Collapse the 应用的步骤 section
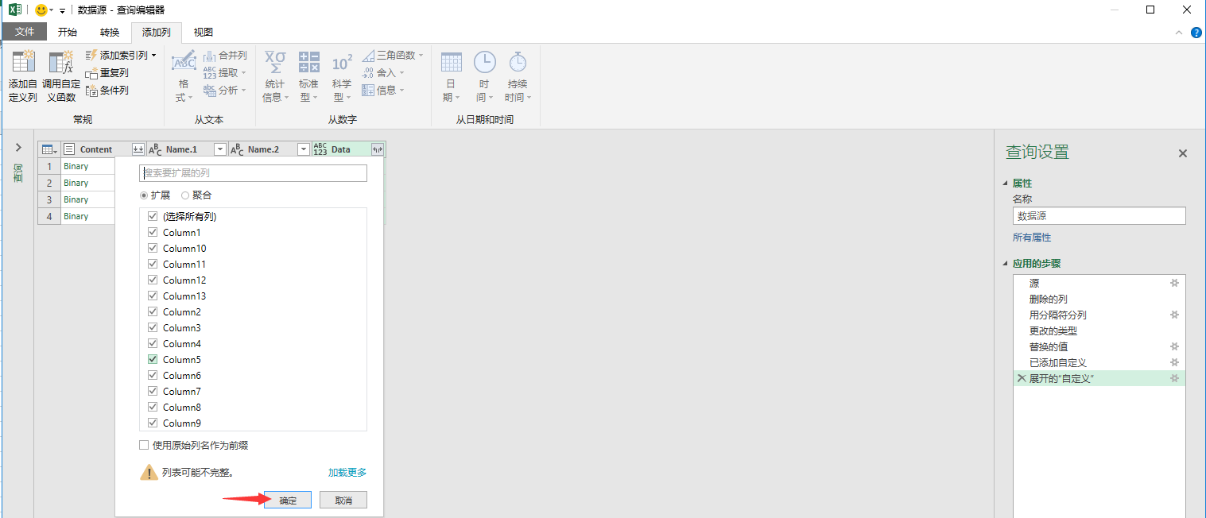The image size is (1206, 518). [x=1006, y=264]
